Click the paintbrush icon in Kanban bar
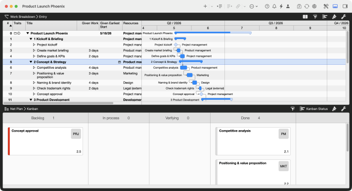Screen dimensions: 352x191 (x=334, y=109)
